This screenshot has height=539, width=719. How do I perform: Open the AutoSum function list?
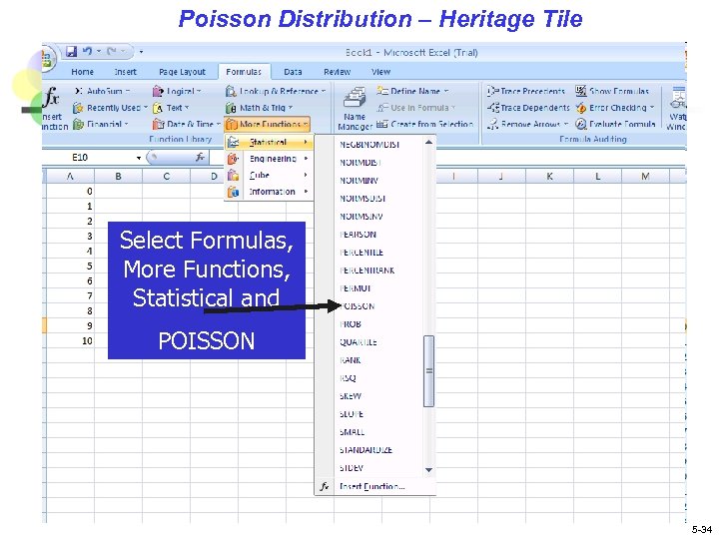tap(102, 91)
